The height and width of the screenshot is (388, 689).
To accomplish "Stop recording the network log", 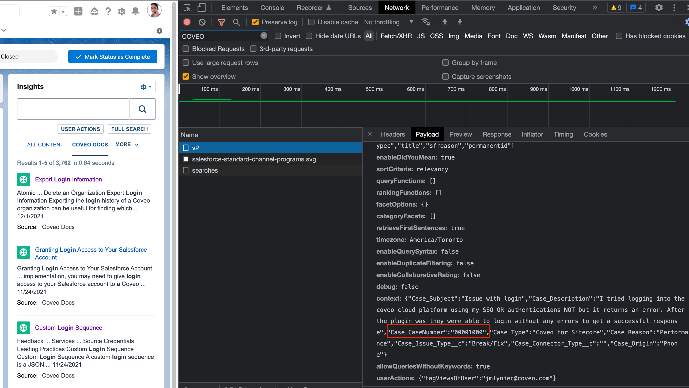I will click(x=187, y=22).
